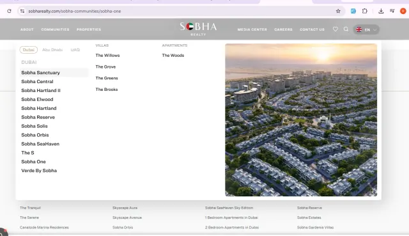Switch to the Abu Dhabi region
This screenshot has width=409, height=236.
coord(52,50)
